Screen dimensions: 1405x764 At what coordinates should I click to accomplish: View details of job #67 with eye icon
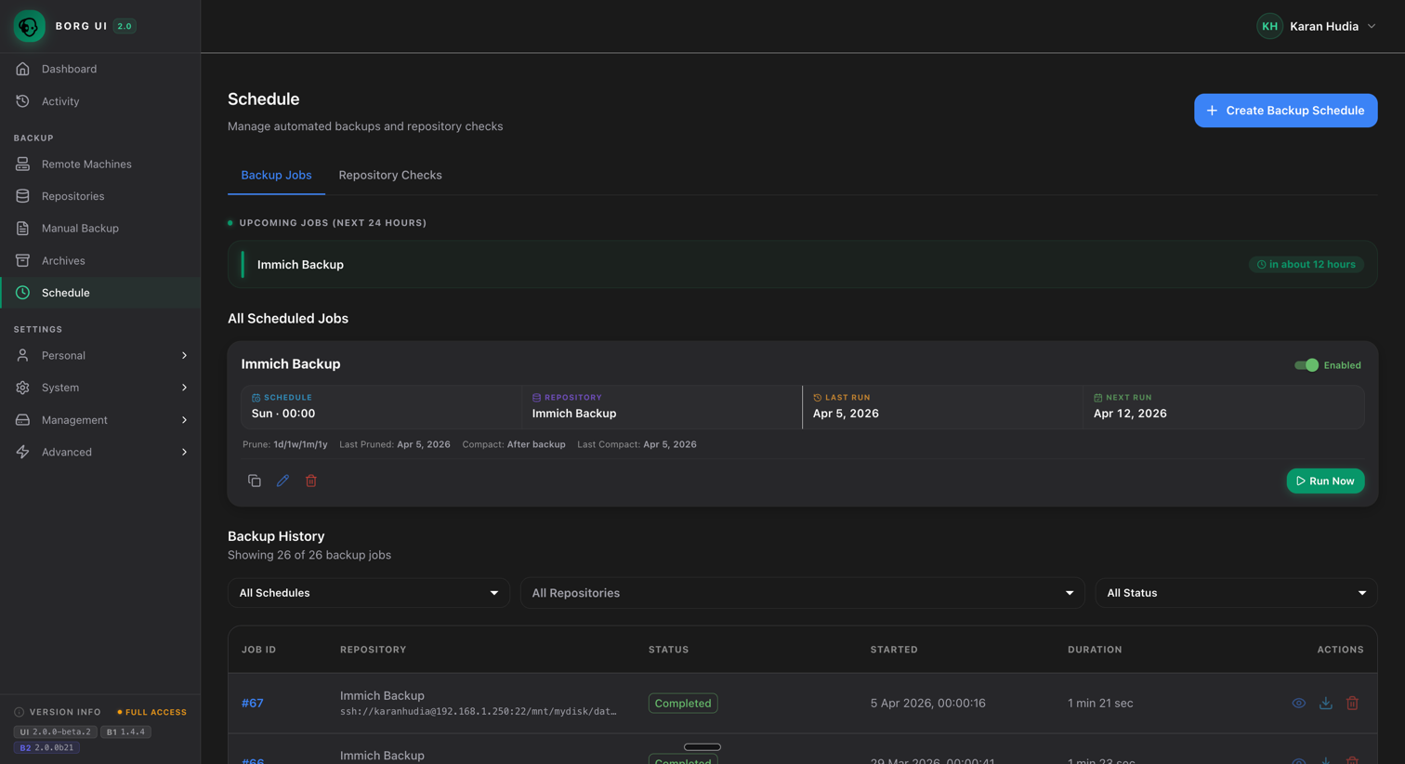coord(1299,704)
